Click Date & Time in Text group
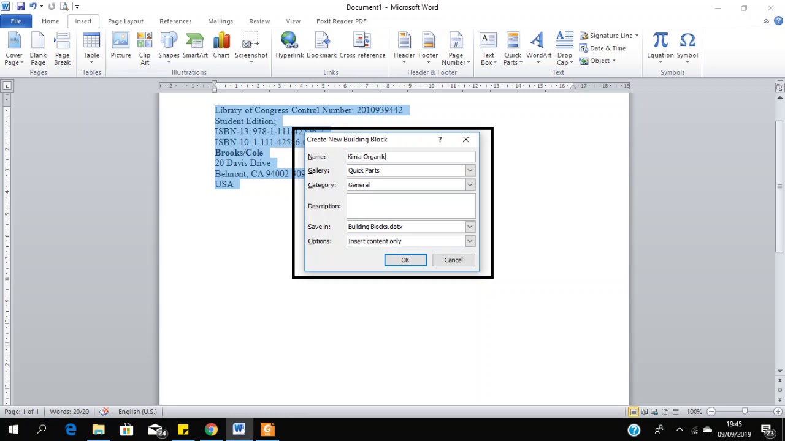The image size is (785, 441). click(602, 48)
